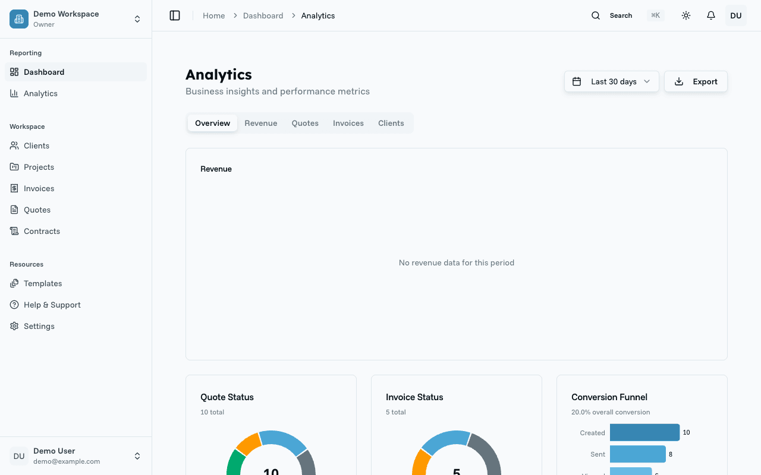Click the Analytics bar chart icon
The width and height of the screenshot is (761, 475).
(14, 93)
